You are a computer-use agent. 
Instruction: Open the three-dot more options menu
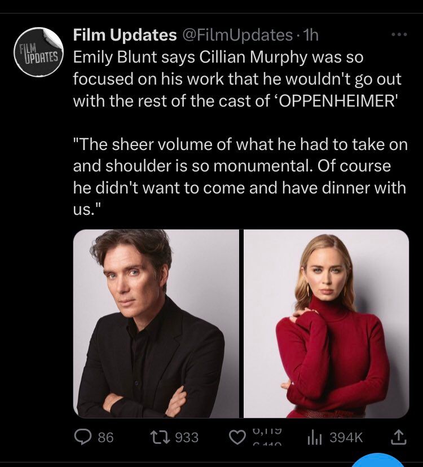(399, 35)
